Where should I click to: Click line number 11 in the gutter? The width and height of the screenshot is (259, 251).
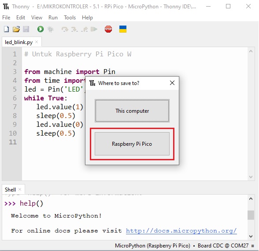[x=13, y=142]
